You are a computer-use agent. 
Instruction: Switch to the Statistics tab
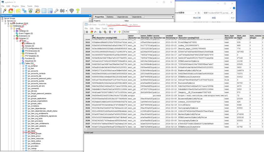click(110, 17)
